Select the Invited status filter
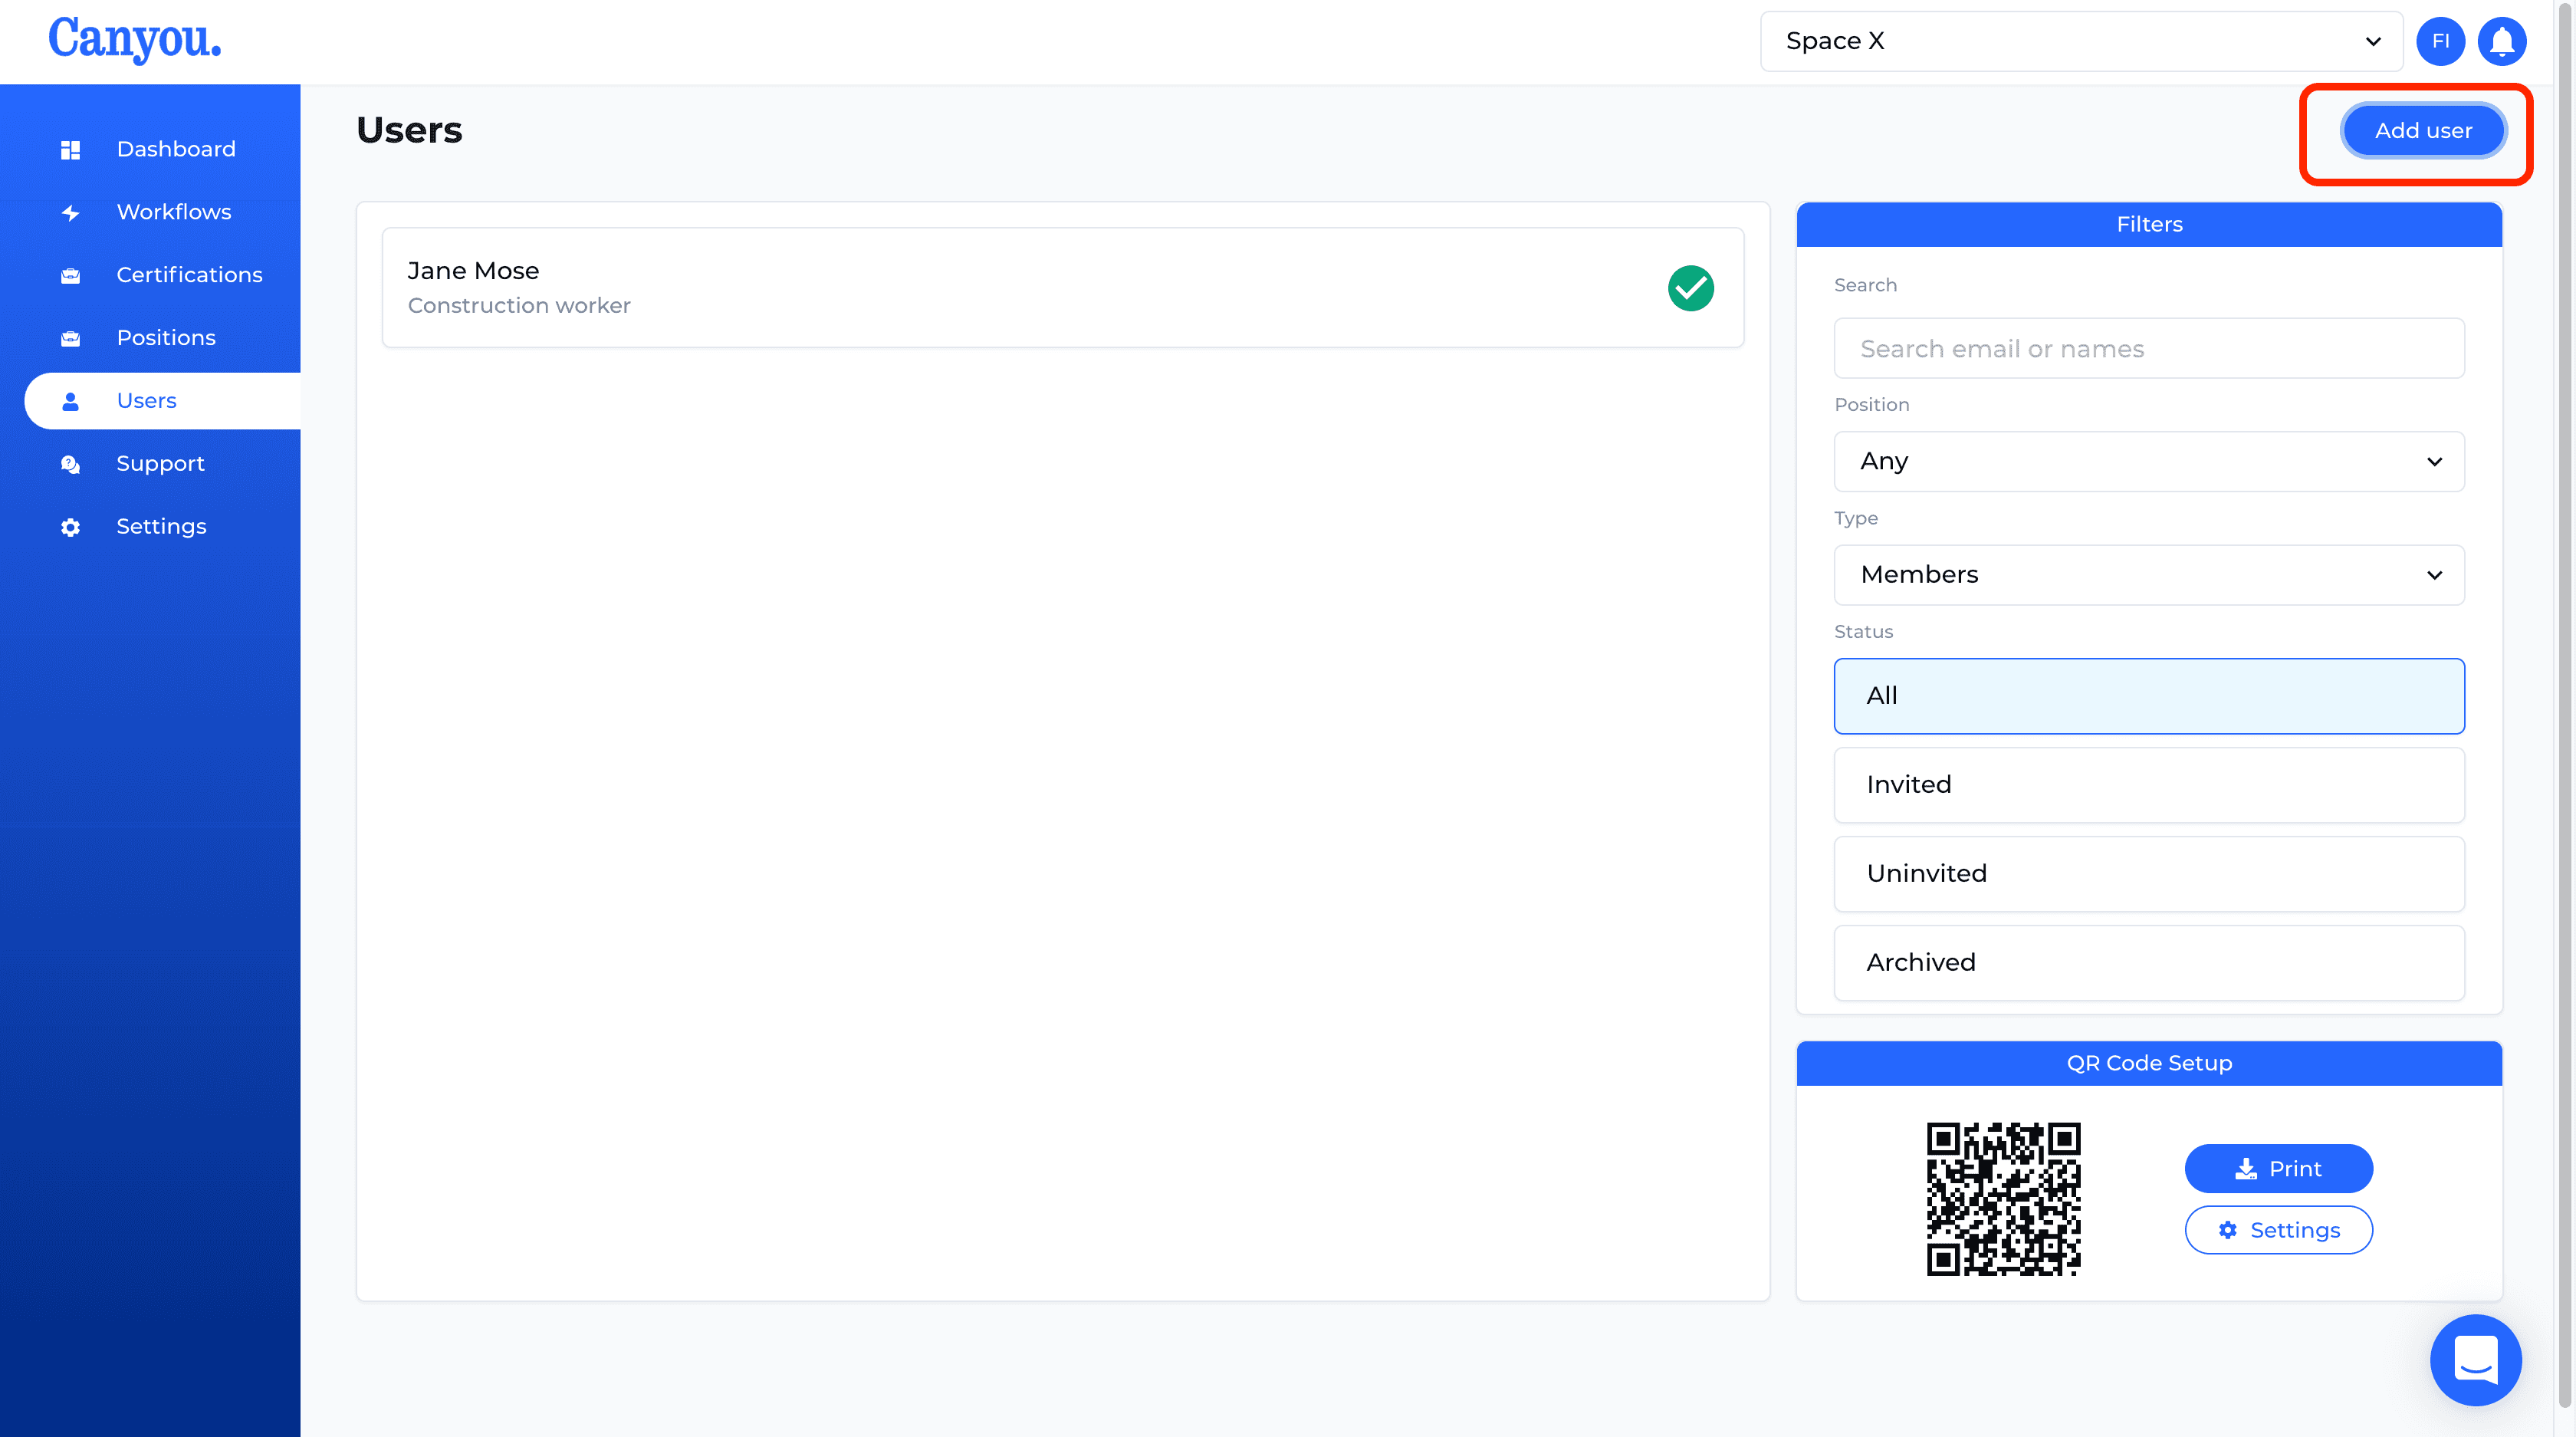The width and height of the screenshot is (2576, 1437). 2149,785
